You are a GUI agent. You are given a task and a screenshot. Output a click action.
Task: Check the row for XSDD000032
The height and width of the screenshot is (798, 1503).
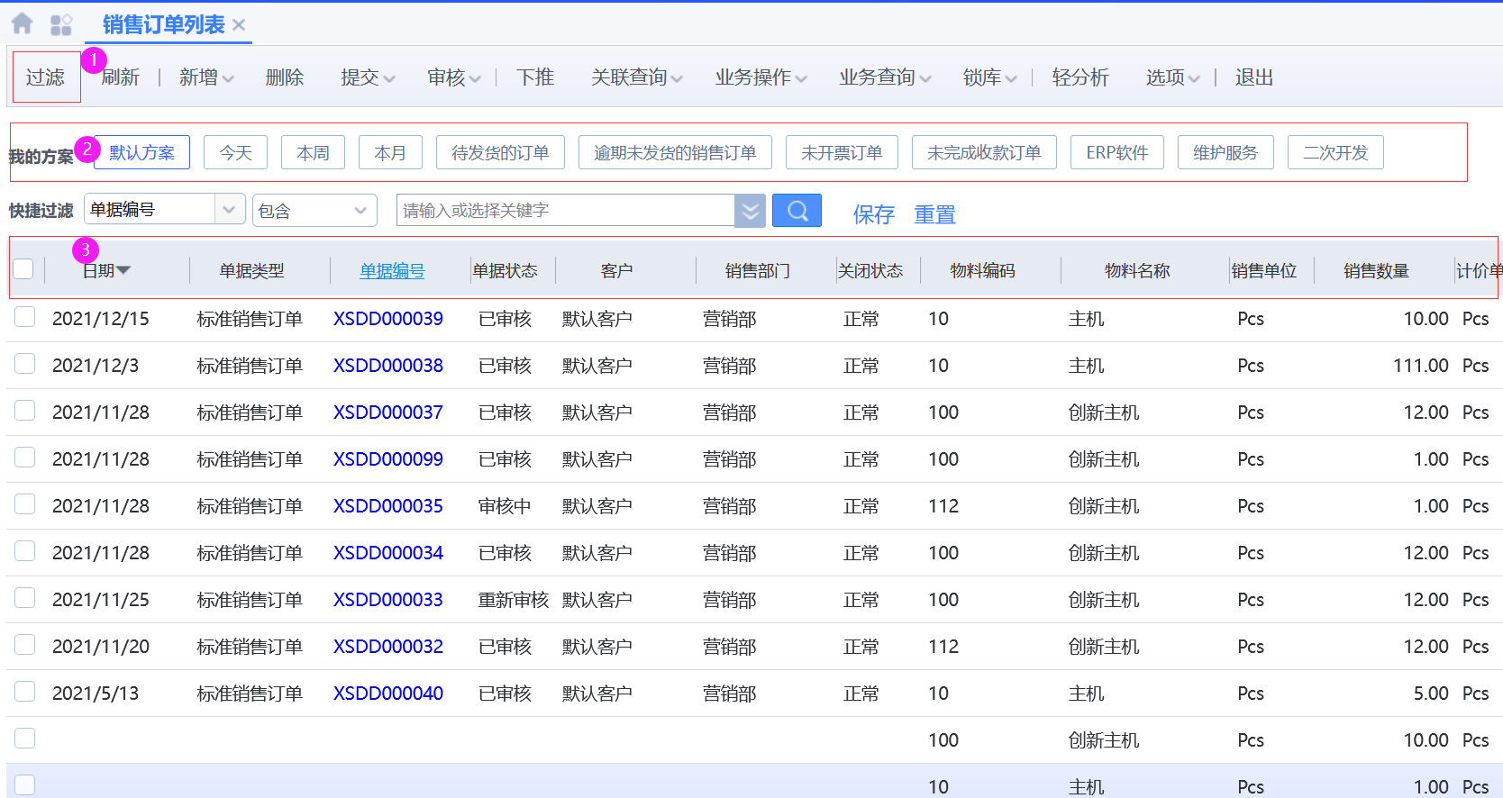25,645
